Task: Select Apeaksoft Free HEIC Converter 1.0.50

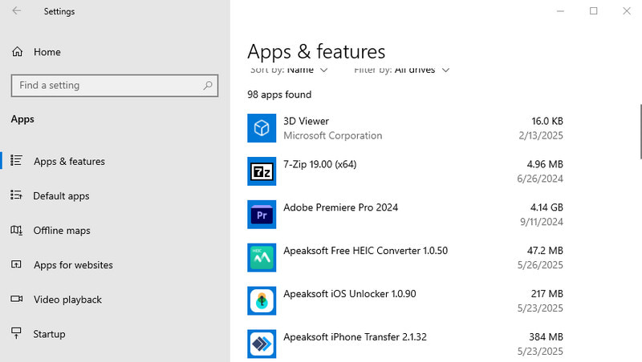Action: [x=366, y=251]
